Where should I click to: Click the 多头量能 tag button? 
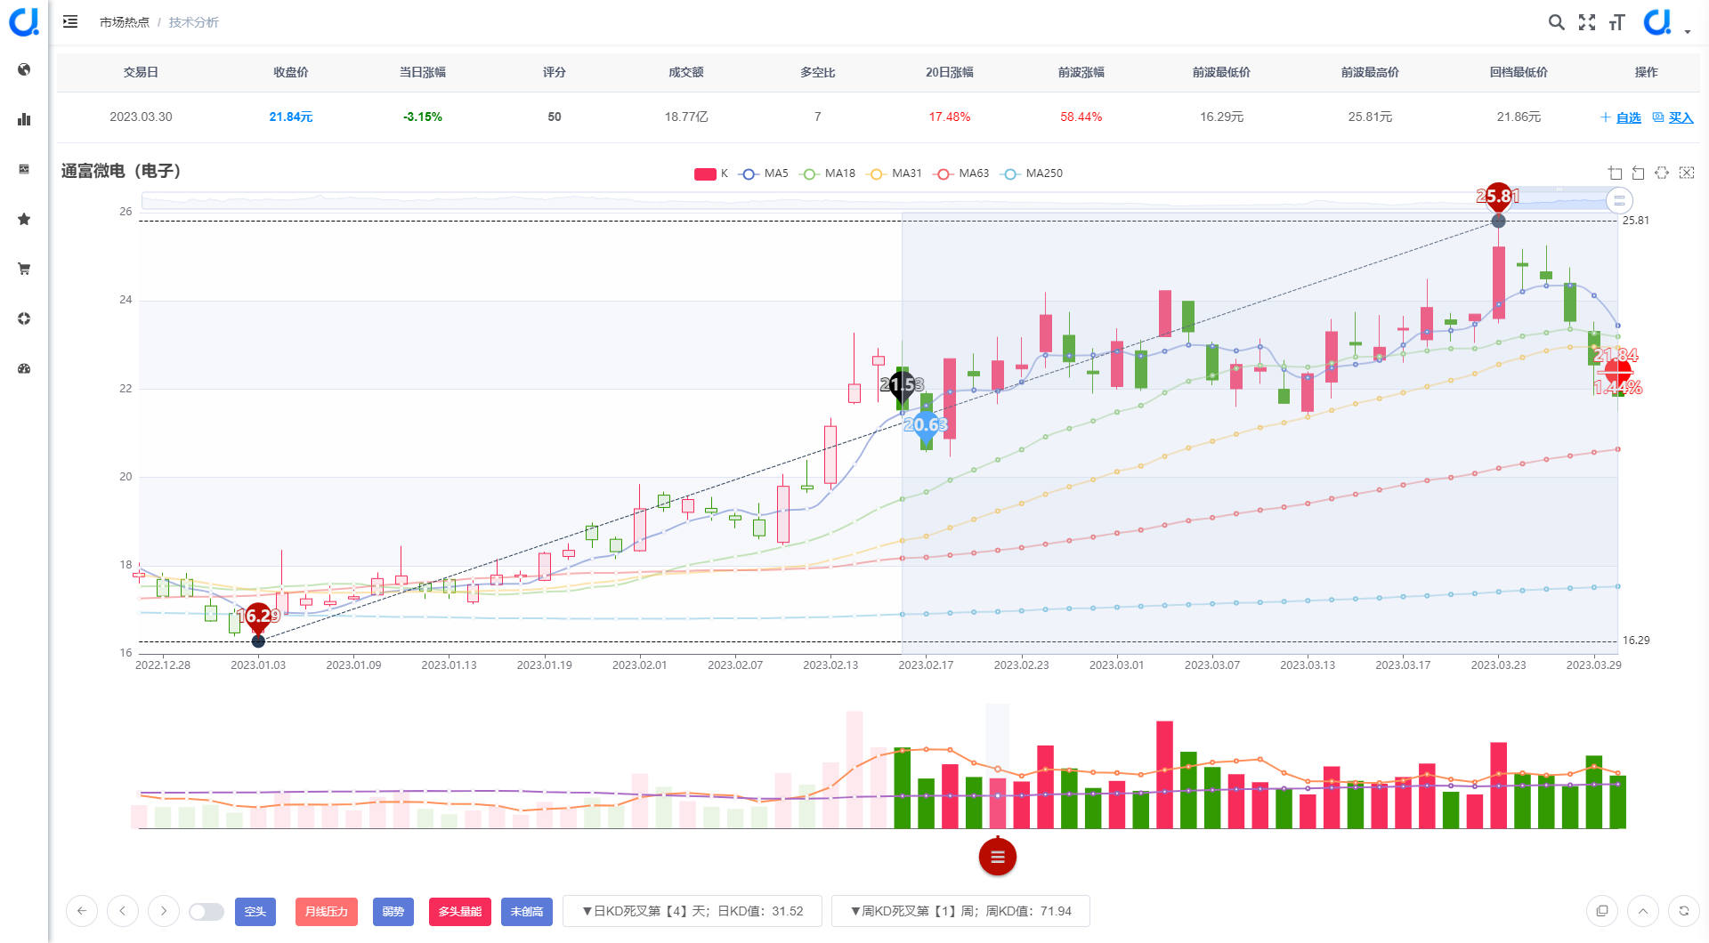(x=460, y=912)
